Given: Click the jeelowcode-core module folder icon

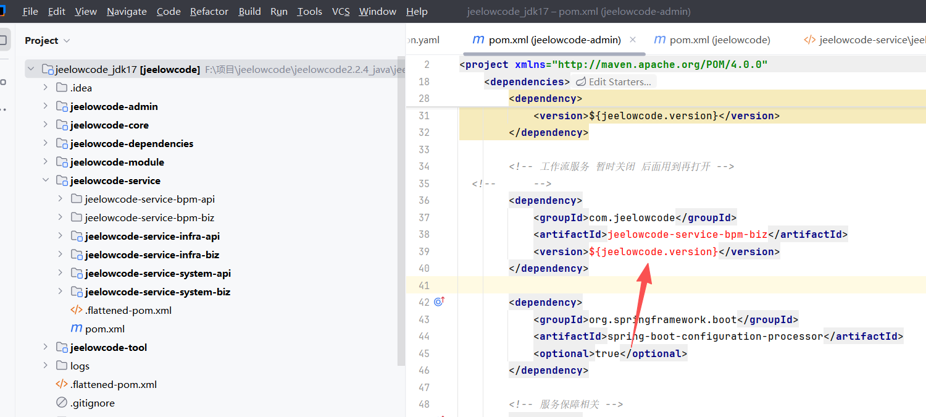Looking at the screenshot, I should coord(62,125).
